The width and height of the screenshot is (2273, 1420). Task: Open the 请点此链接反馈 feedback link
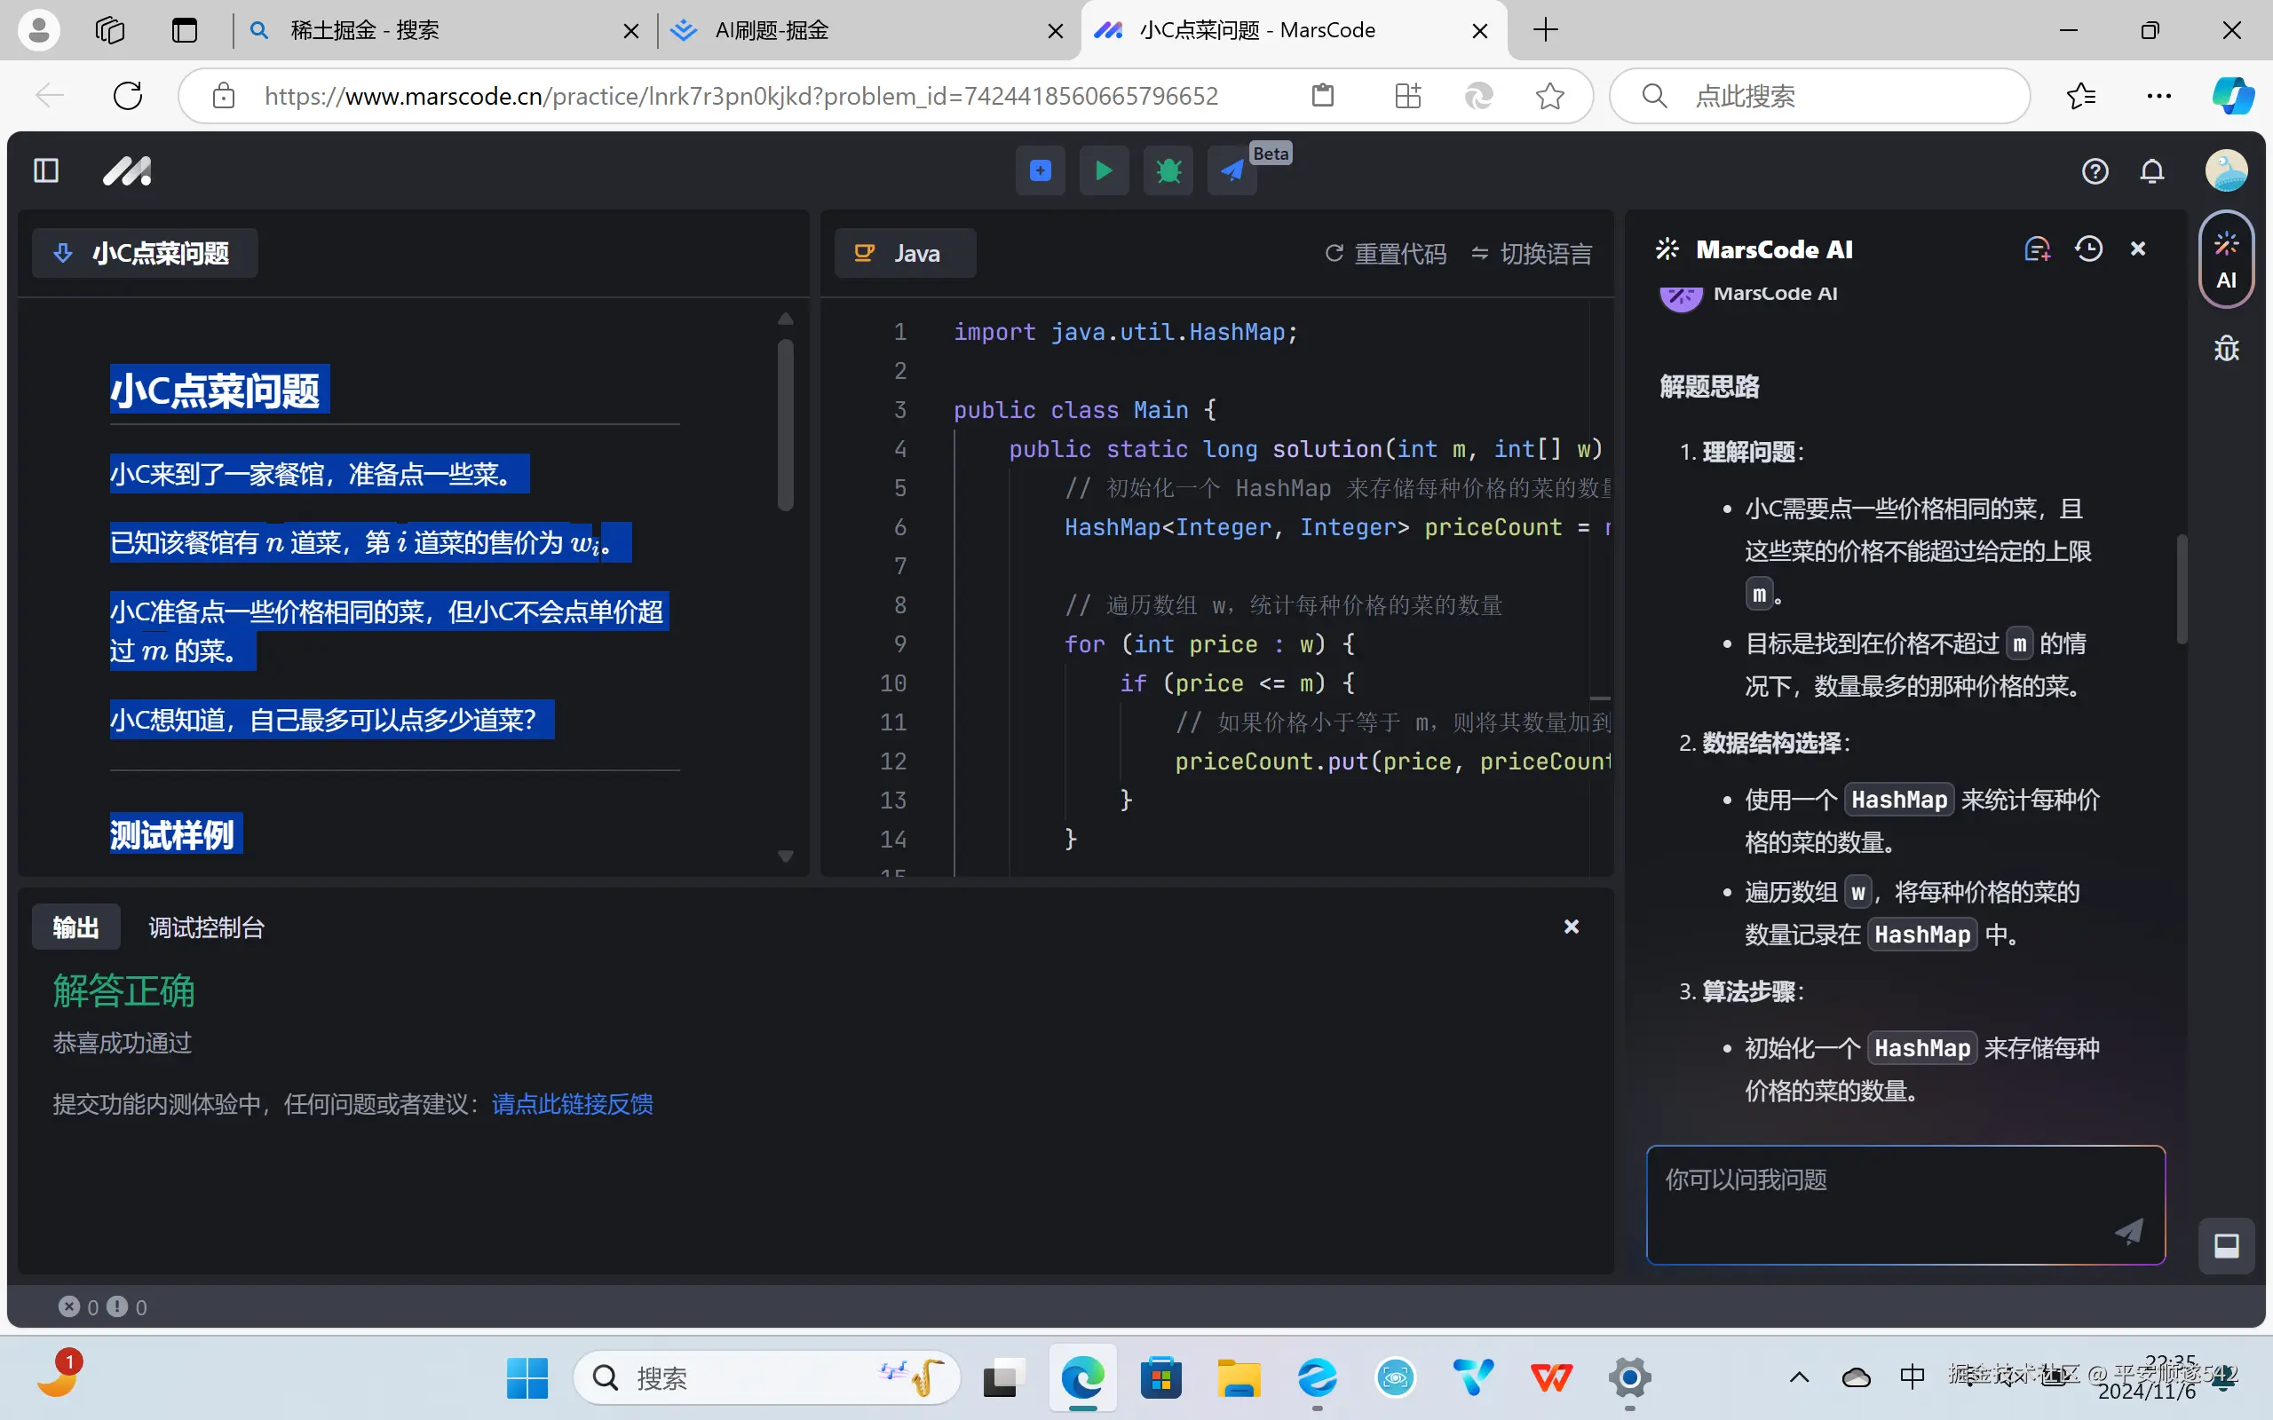(x=572, y=1103)
